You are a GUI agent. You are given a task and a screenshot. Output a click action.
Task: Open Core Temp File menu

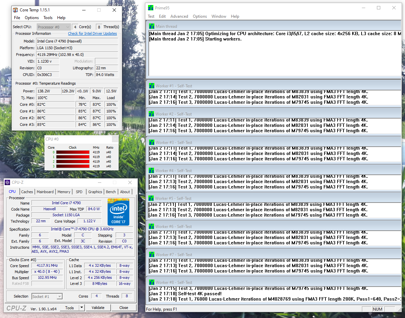(17, 18)
